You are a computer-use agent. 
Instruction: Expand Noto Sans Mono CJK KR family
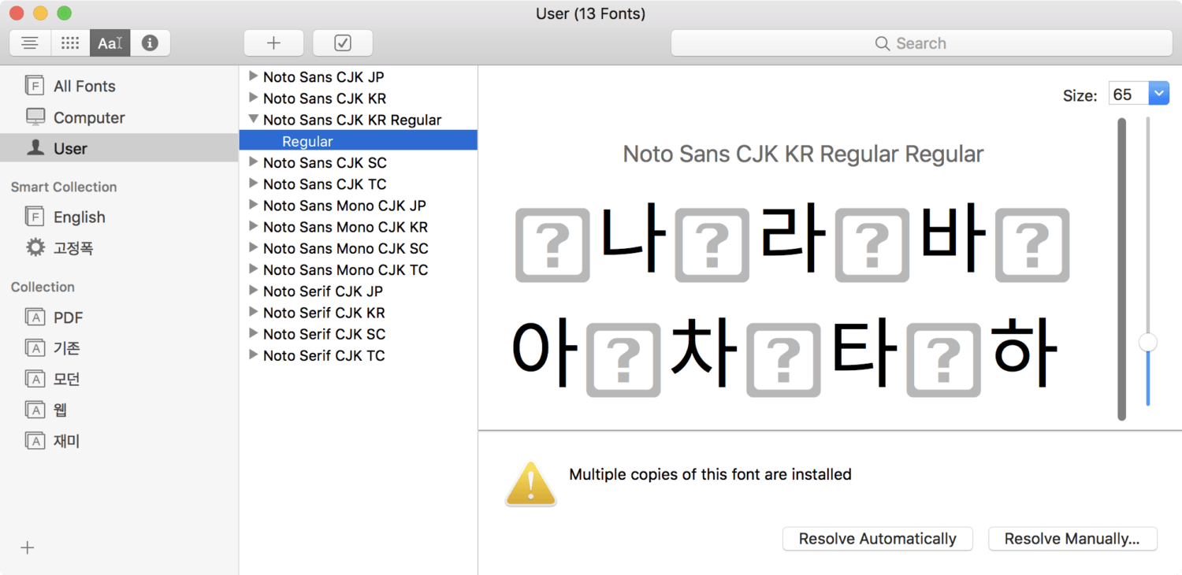coord(253,227)
